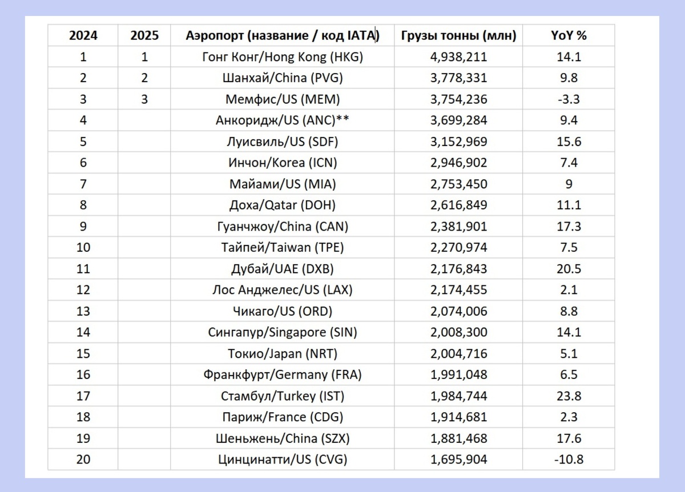
Task: Select the Шанхай/China (PVG) cell
Action: 283,78
